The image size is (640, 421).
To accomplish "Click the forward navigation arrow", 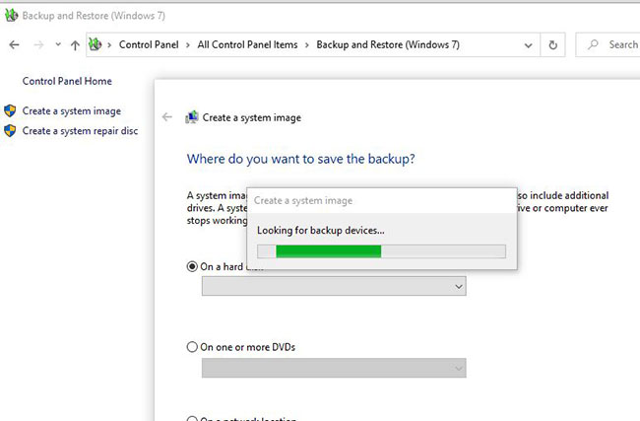I will (38, 44).
